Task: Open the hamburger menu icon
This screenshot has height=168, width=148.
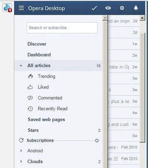Action: 21,8
